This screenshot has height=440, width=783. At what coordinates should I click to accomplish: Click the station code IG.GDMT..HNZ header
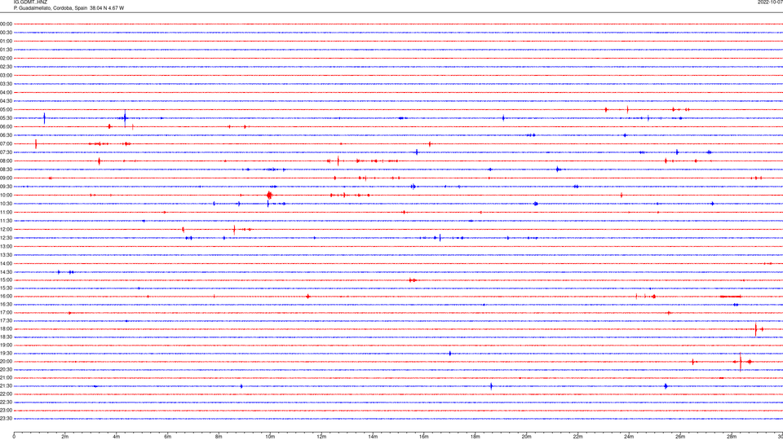(x=30, y=2)
